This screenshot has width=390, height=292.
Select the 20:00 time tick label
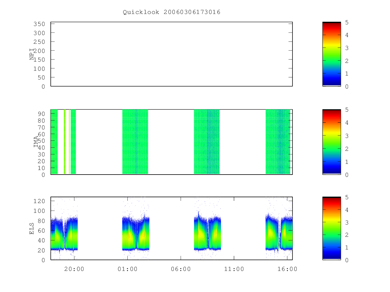pyautogui.click(x=74, y=269)
